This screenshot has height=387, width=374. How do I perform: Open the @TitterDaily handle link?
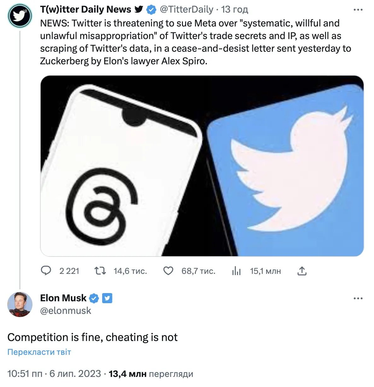[187, 10]
